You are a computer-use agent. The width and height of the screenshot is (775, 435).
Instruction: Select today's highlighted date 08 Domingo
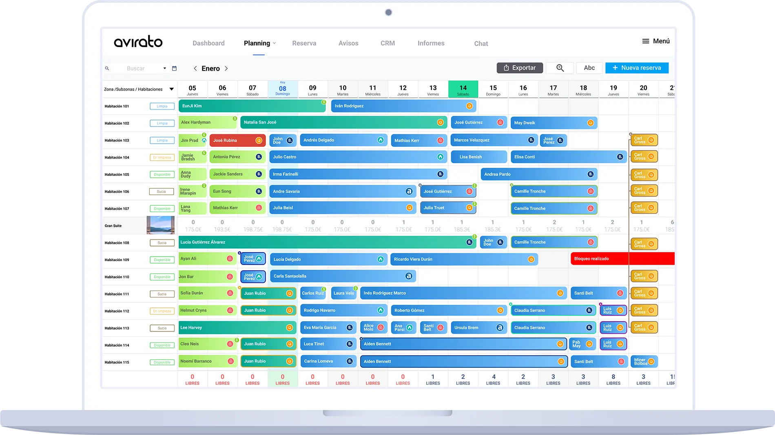tap(283, 89)
